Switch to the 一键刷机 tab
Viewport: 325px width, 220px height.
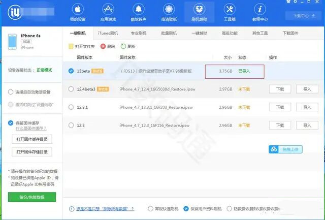(x=78, y=33)
